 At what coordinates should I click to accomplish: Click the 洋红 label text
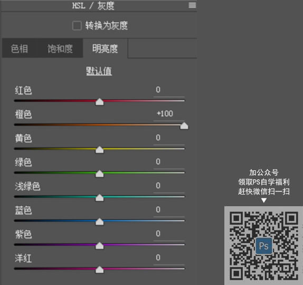tap(23, 259)
